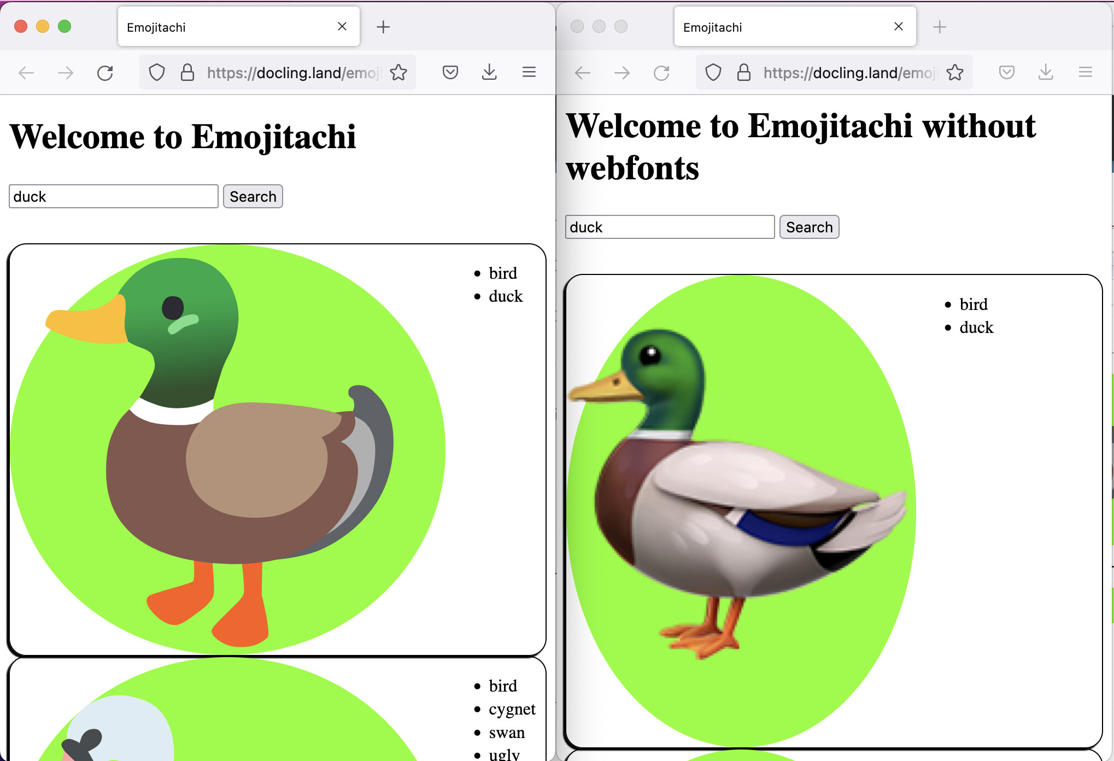Go back in the right Firefox window

583,73
